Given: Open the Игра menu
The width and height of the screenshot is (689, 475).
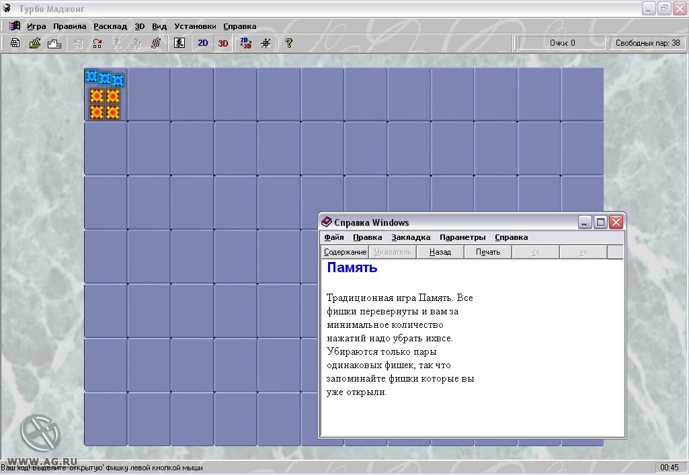Looking at the screenshot, I should [x=36, y=26].
